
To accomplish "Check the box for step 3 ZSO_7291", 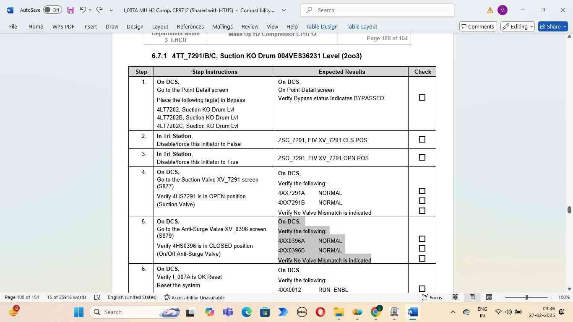I will pyautogui.click(x=422, y=158).
